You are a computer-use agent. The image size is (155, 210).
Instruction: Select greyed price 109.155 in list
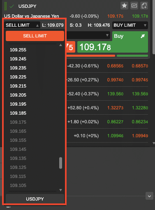(x=18, y=140)
